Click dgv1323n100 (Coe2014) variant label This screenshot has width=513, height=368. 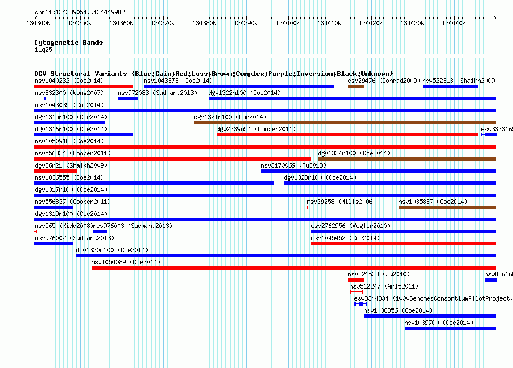click(x=320, y=177)
